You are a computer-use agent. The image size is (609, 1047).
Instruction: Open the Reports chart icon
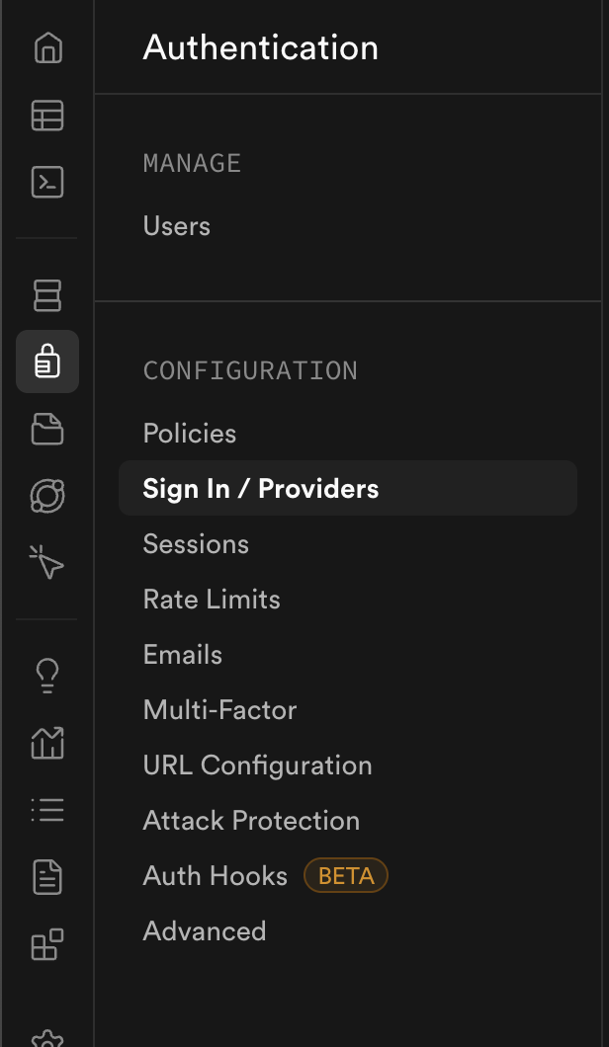[47, 743]
